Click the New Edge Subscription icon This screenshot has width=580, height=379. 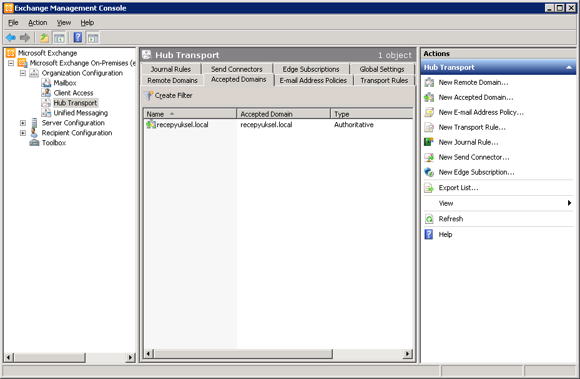coord(429,172)
